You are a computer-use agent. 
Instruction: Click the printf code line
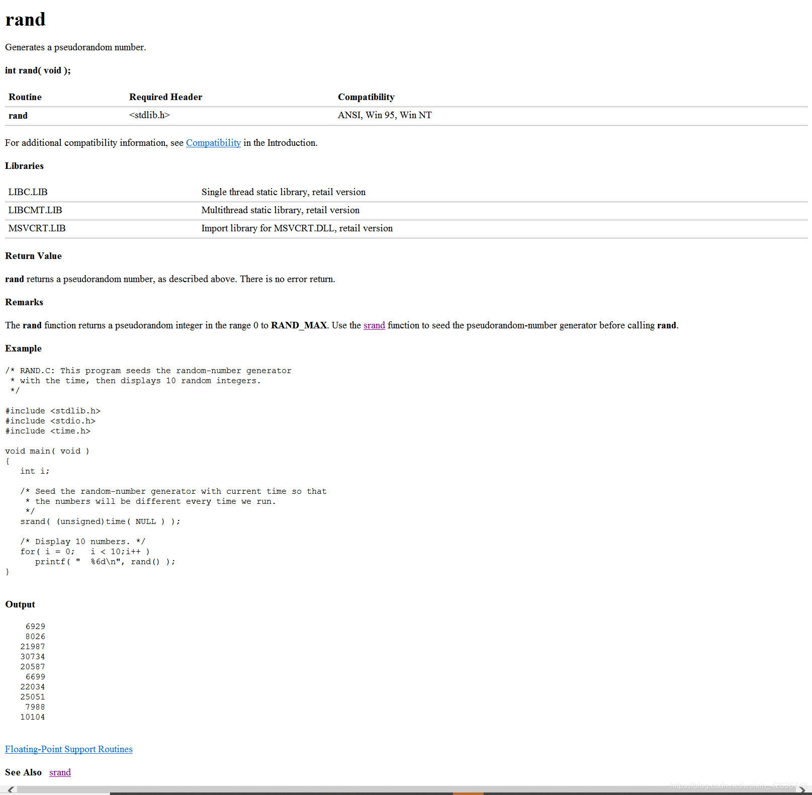tap(105, 562)
